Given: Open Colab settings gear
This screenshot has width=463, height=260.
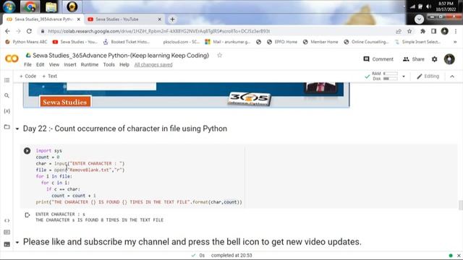Looking at the screenshot, I should coord(434,59).
